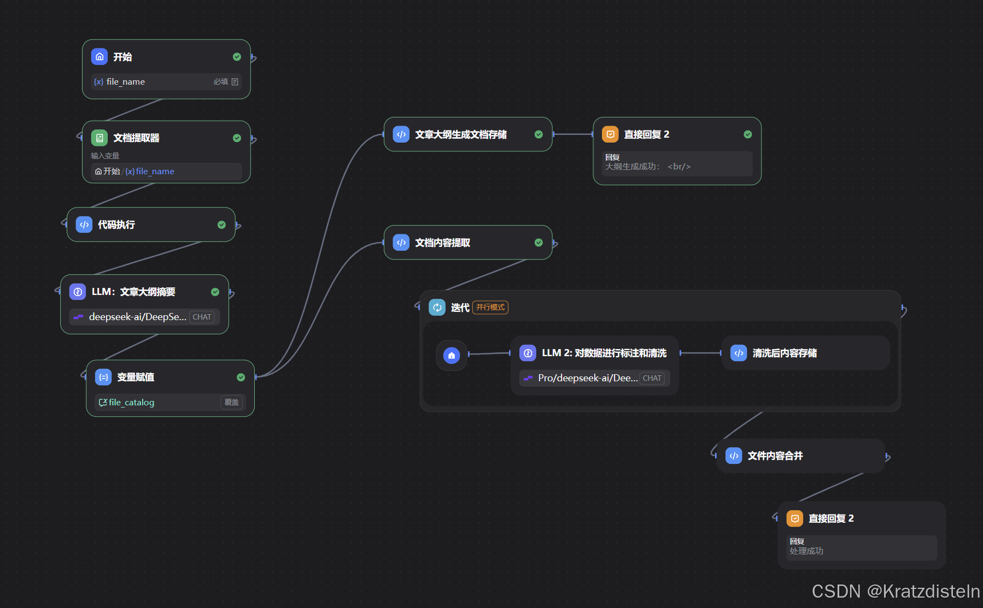The height and width of the screenshot is (608, 983).
Task: Click the variable assigner icon of 变量赋值
Action: 103,377
